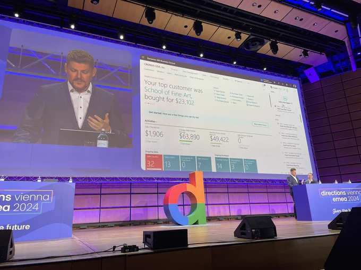Click the notifications bell icon in header

click(x=282, y=84)
